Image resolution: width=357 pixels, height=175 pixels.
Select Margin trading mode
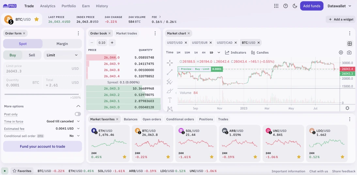[62, 44]
